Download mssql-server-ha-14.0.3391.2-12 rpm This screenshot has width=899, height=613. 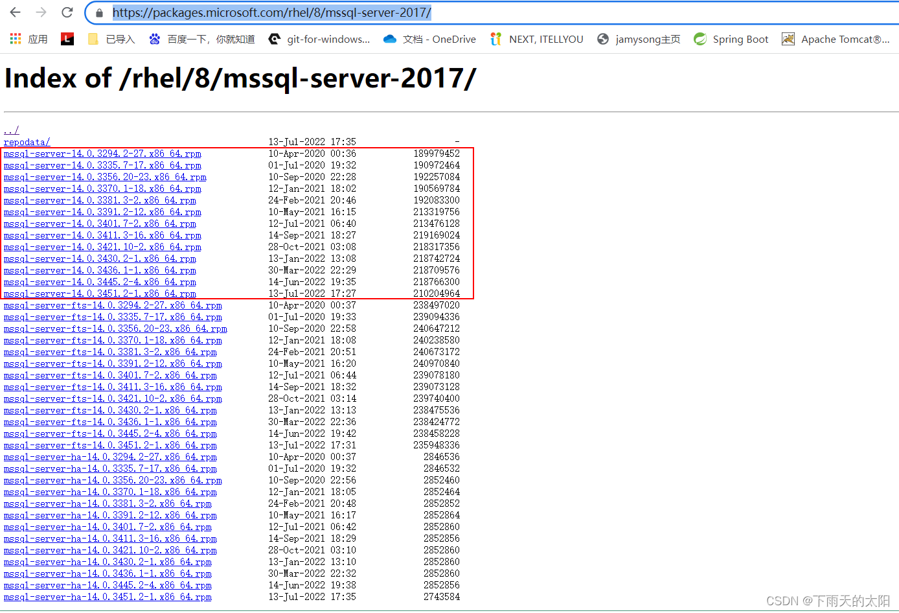coord(110,515)
